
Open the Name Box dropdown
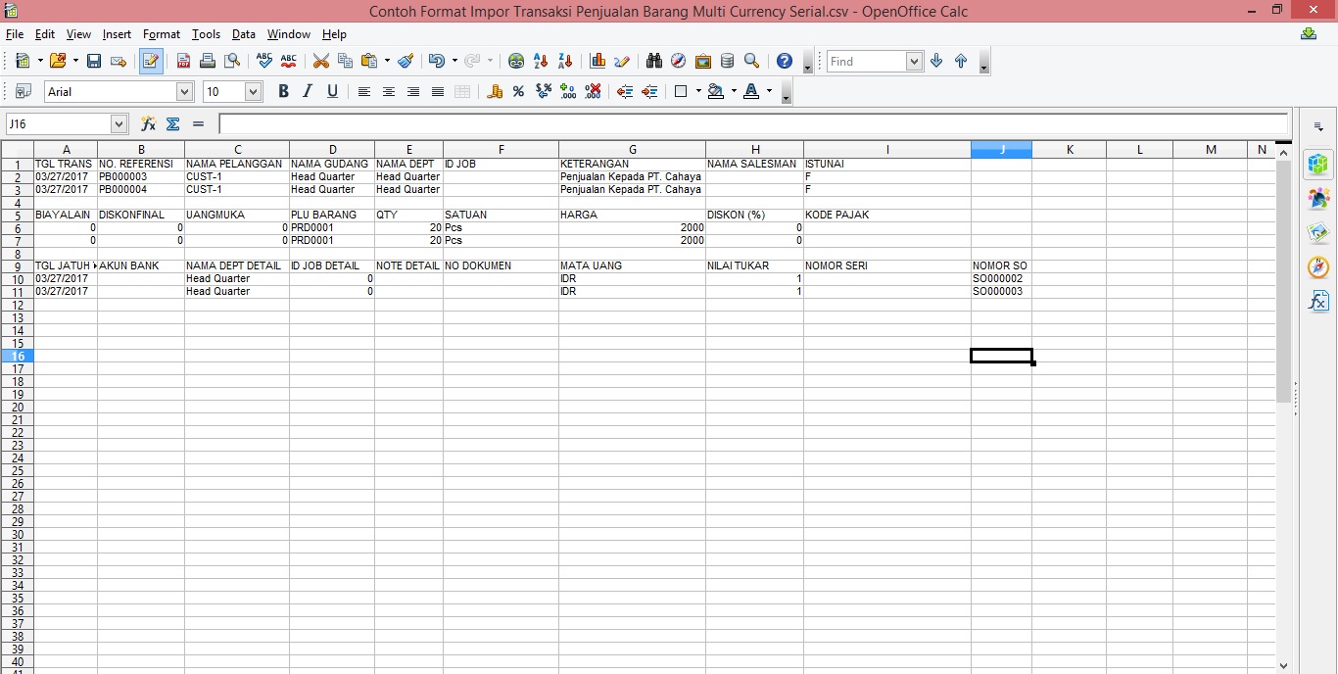point(119,123)
